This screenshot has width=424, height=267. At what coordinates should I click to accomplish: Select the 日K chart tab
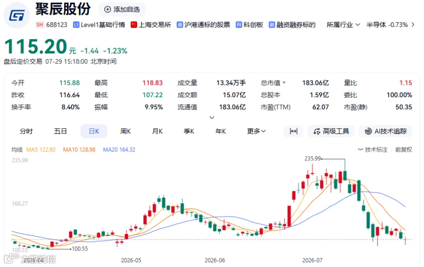pyautogui.click(x=94, y=131)
